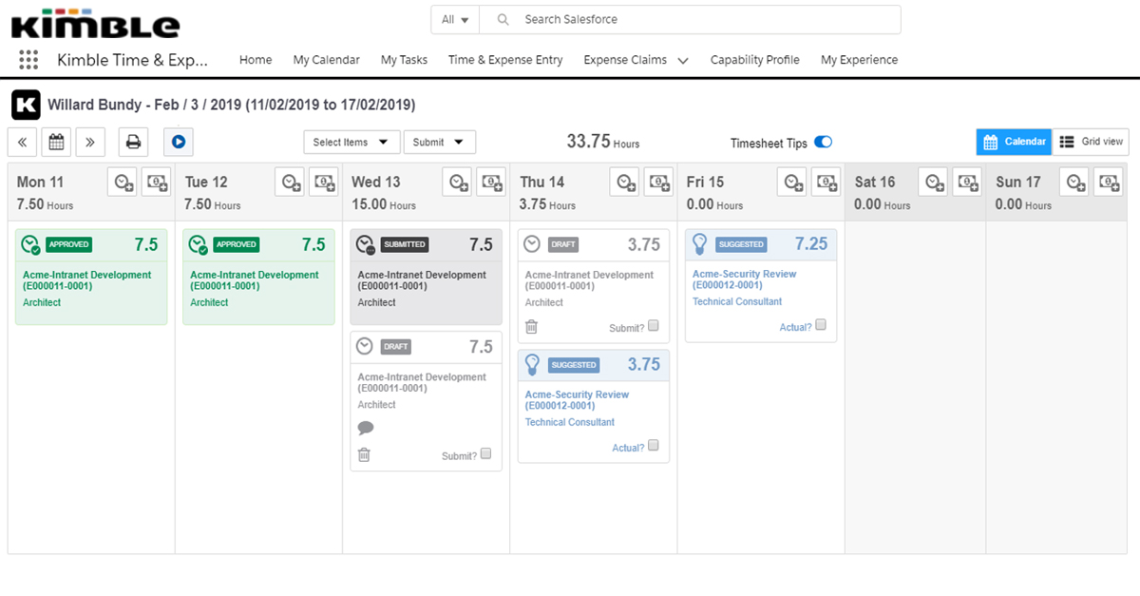This screenshot has height=596, width=1140.
Task: Click the Search Salesforce field
Action: (x=703, y=19)
